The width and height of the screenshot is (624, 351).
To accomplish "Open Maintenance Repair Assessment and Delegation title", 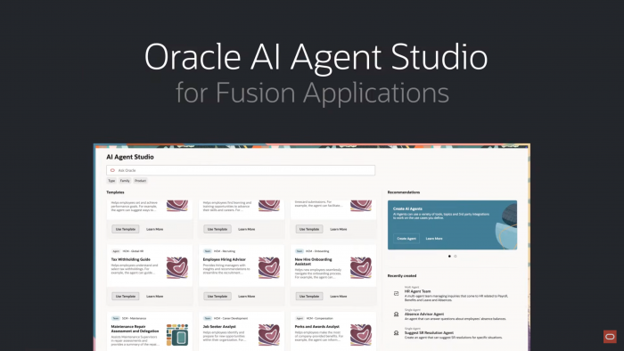I will point(135,329).
